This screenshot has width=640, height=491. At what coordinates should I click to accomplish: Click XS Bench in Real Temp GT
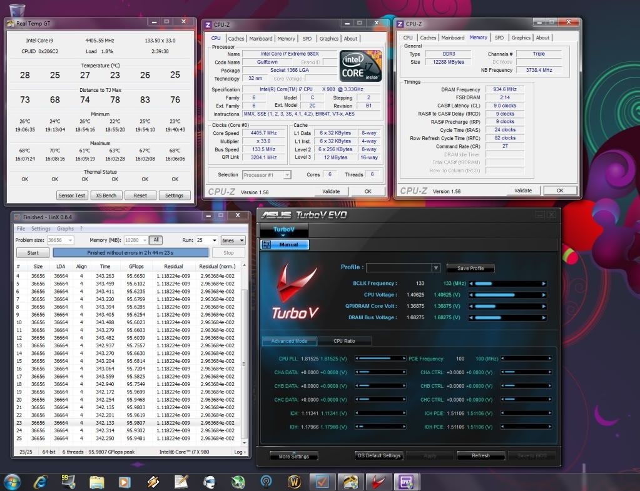click(106, 196)
